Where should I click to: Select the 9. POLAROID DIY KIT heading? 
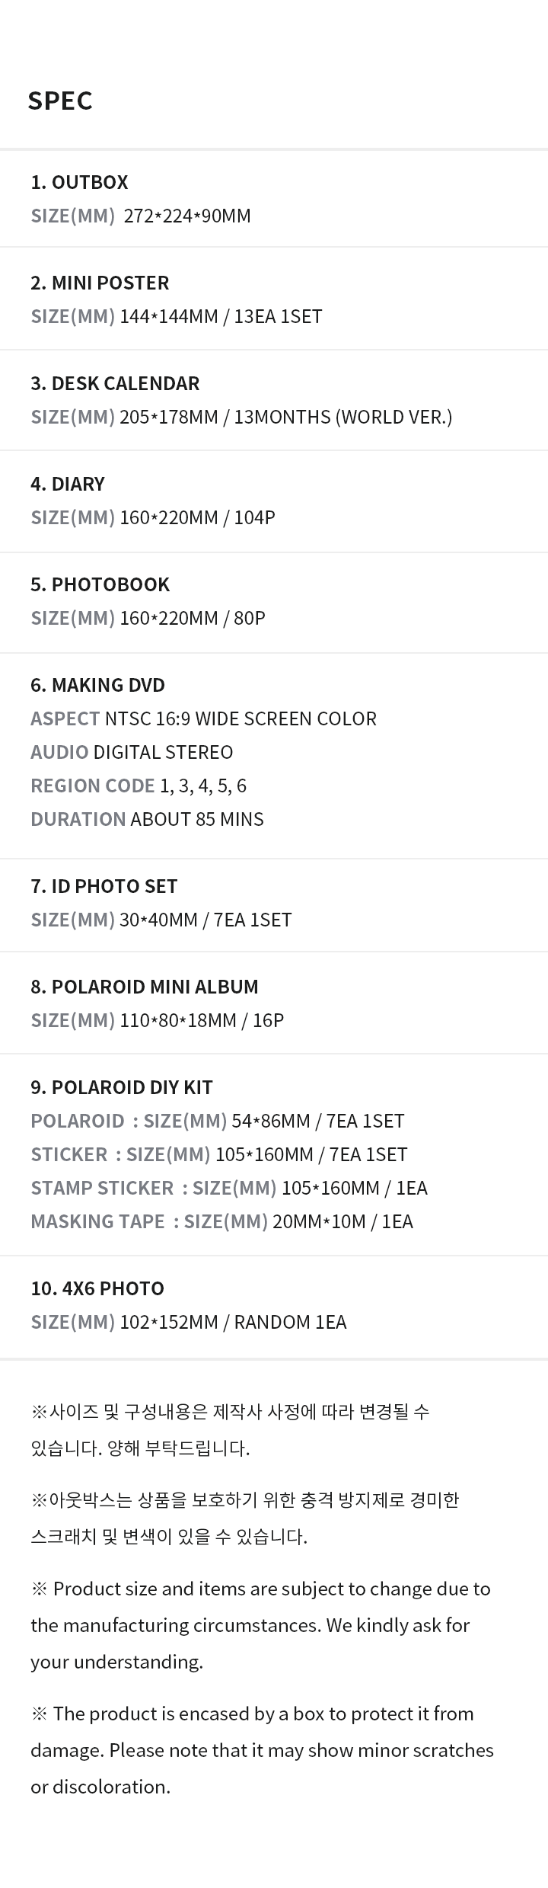coord(122,1087)
